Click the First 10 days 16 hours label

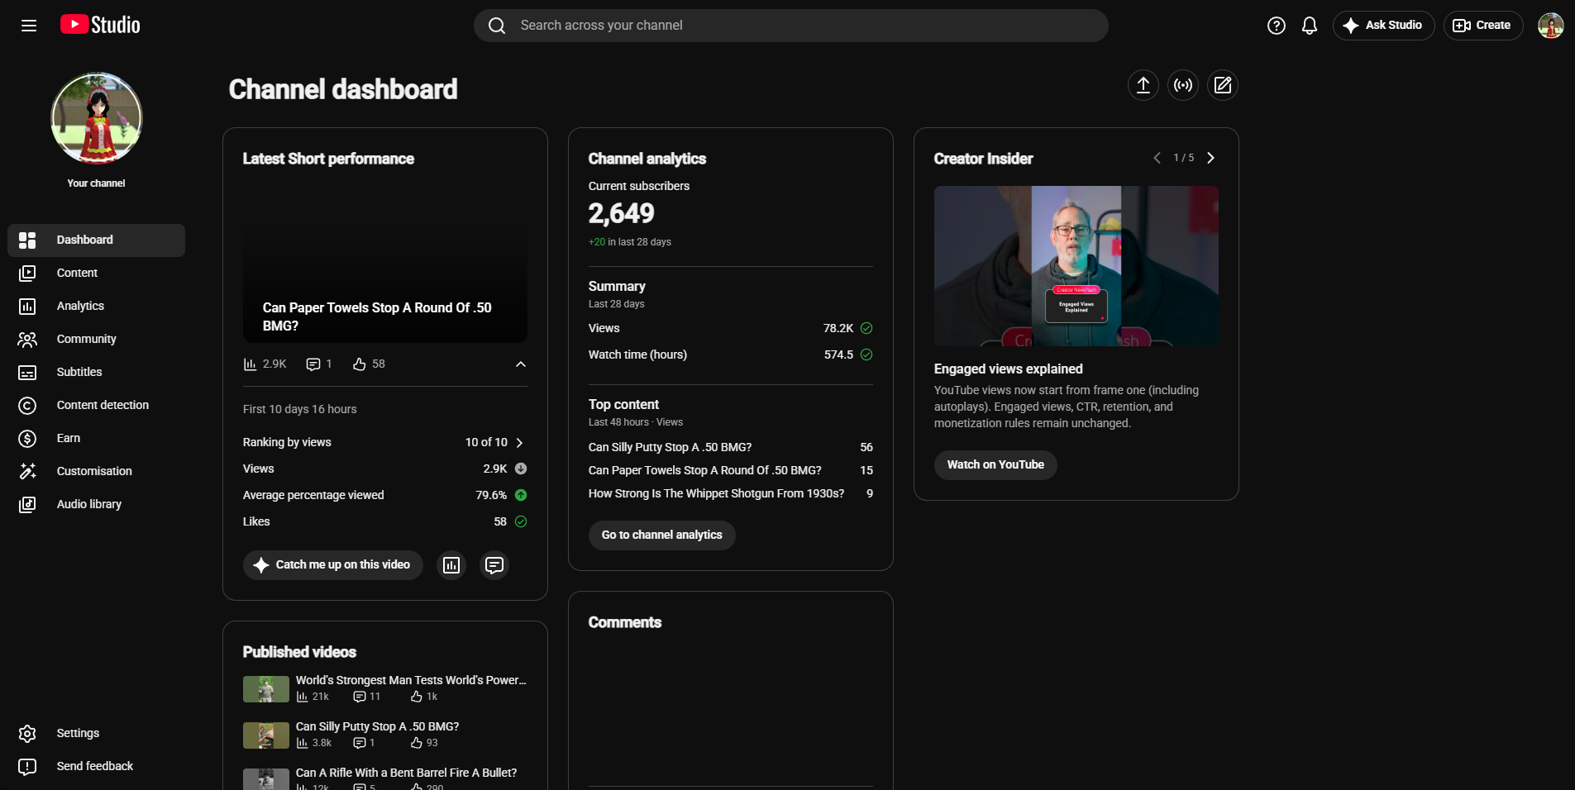tap(300, 409)
